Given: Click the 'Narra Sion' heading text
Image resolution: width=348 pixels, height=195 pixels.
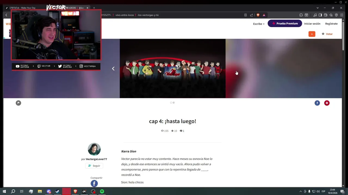Looking at the screenshot, I should [x=129, y=151].
